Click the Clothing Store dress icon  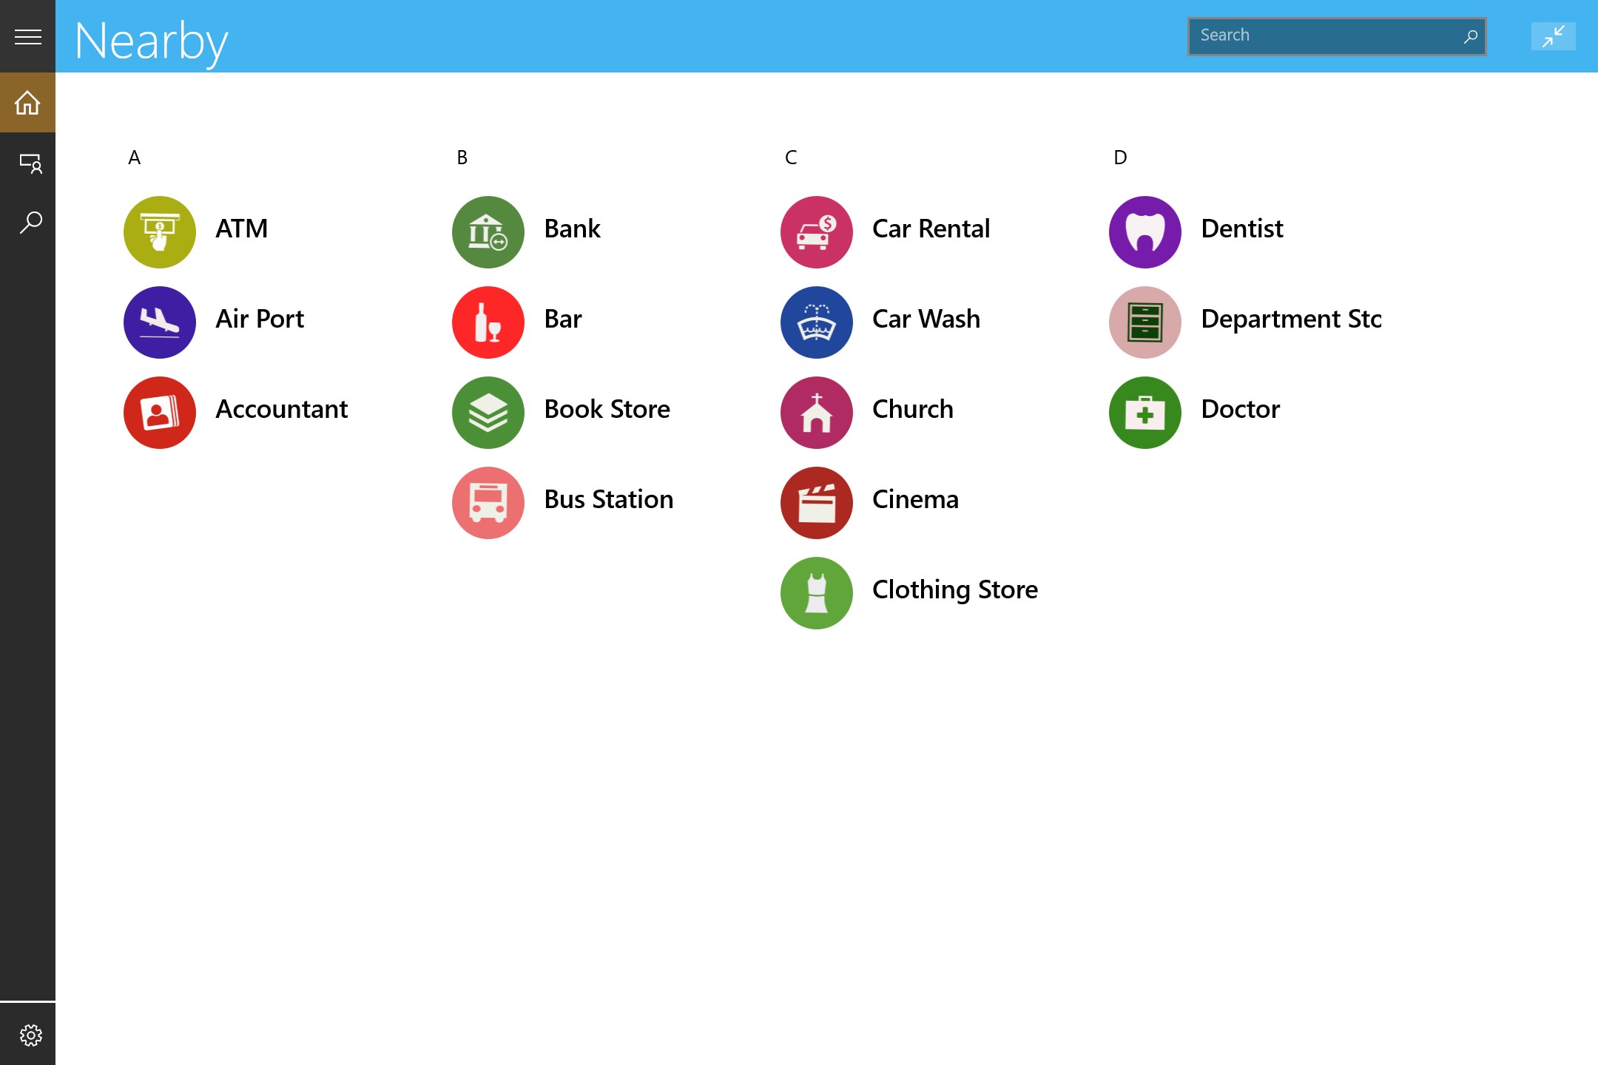(816, 592)
